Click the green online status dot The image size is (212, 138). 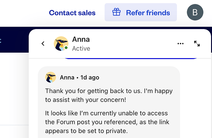point(66,48)
